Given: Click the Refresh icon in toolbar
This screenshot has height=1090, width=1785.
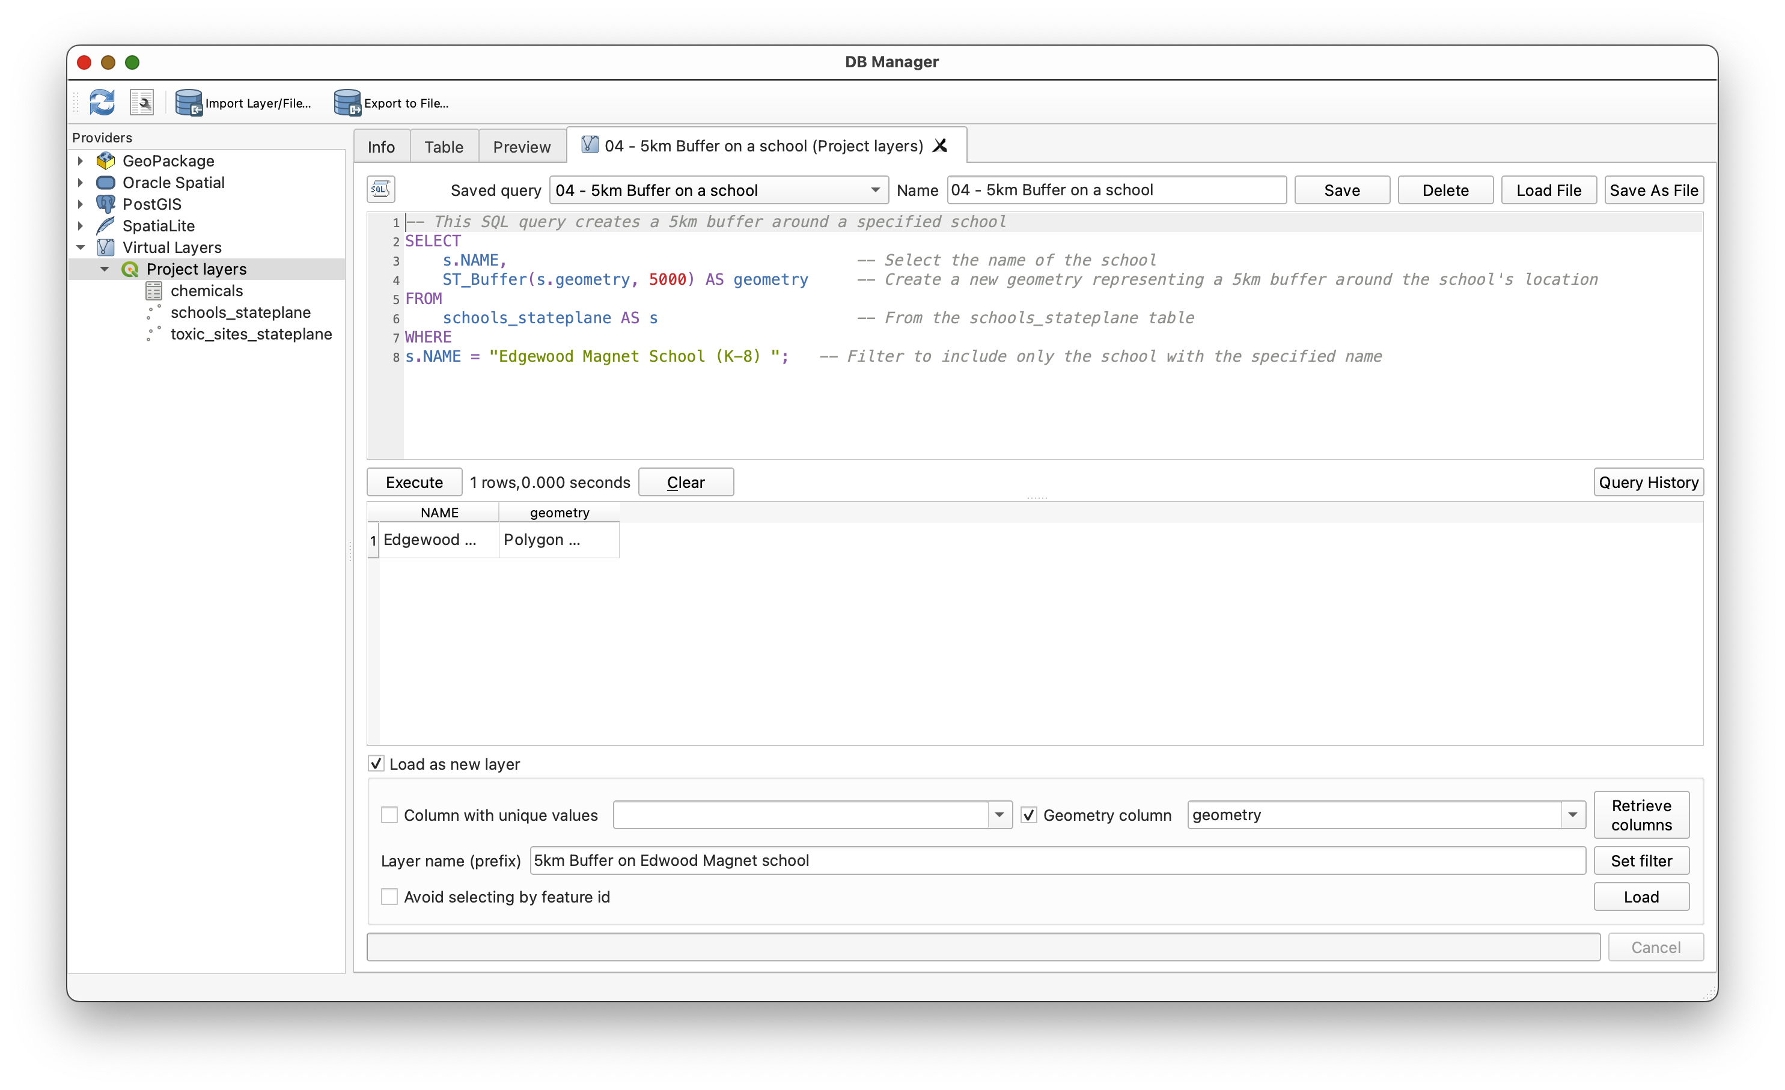Looking at the screenshot, I should [102, 102].
